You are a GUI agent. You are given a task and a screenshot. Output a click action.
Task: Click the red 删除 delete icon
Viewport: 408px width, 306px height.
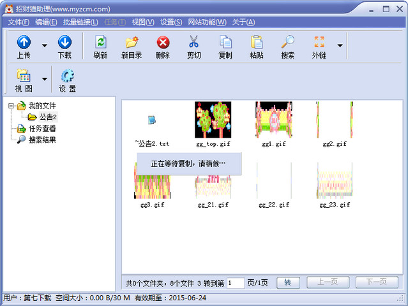pyautogui.click(x=163, y=42)
